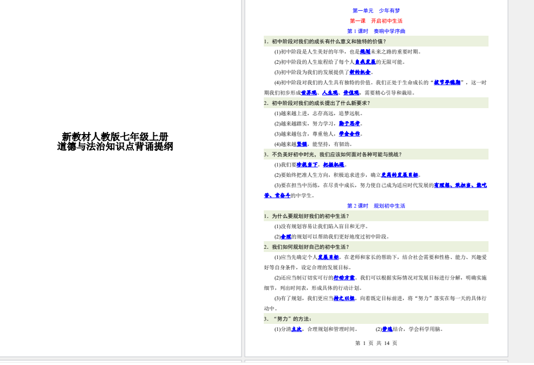The width and height of the screenshot is (534, 365).
Task: Click question "不负美好初中时光,我们应该如何面对各种可能与挑战?"
Action: coord(337,155)
